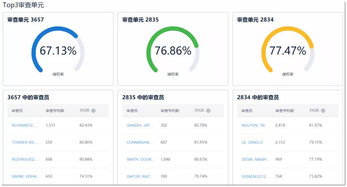Viewport: 347px width, 187px height.
Task: Click examiner LE, DANG D link
Action: [252, 142]
